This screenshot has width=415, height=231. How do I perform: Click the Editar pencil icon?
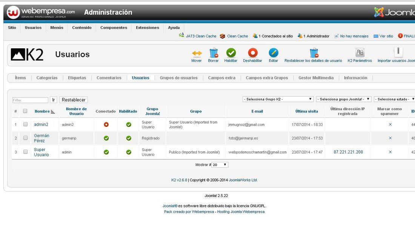(x=274, y=53)
